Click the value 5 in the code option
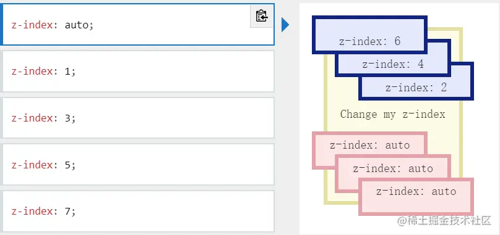The width and height of the screenshot is (500, 235). (67, 165)
